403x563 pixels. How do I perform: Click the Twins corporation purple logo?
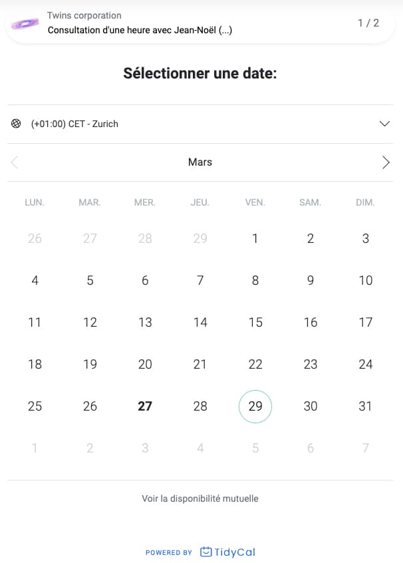click(25, 23)
